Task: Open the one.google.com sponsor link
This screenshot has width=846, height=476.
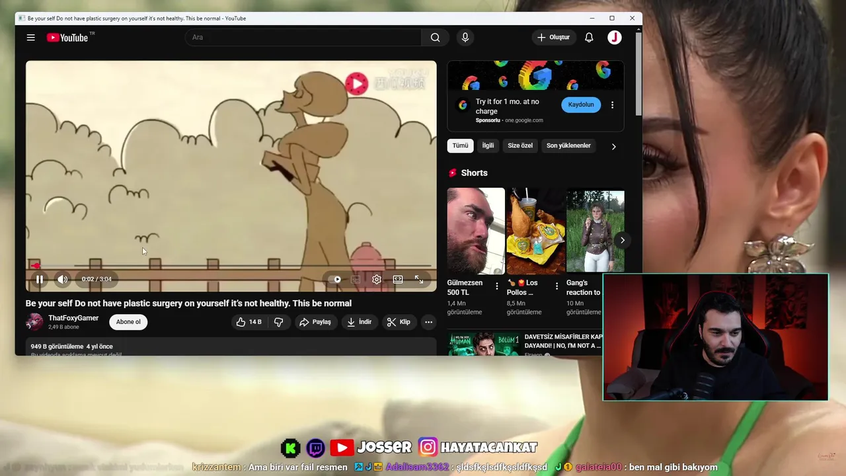Action: pyautogui.click(x=523, y=120)
